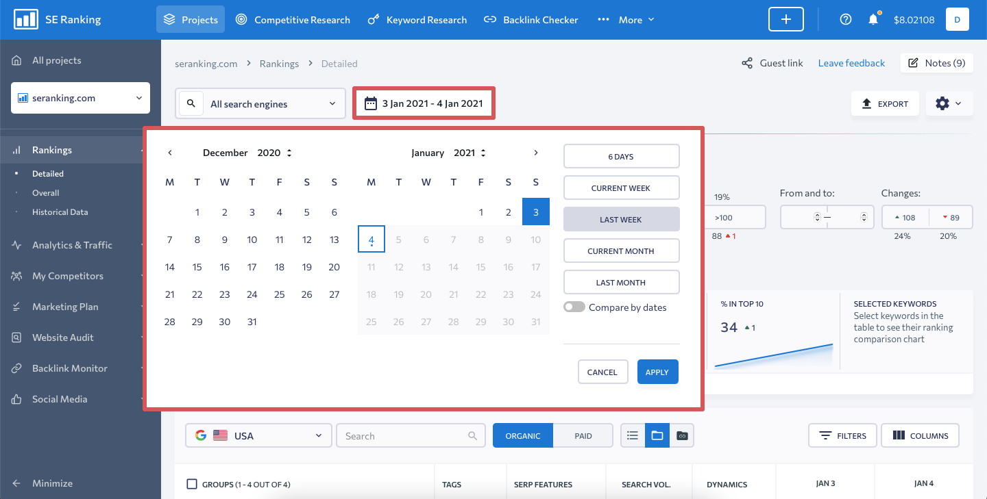Switch to ORGANIC results
987x499 pixels.
(x=523, y=435)
